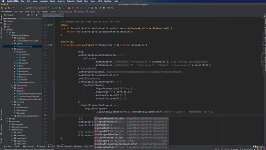Open the Project Structure icon
Image resolution: width=266 pixels, height=150 pixels.
[x=104, y=8]
